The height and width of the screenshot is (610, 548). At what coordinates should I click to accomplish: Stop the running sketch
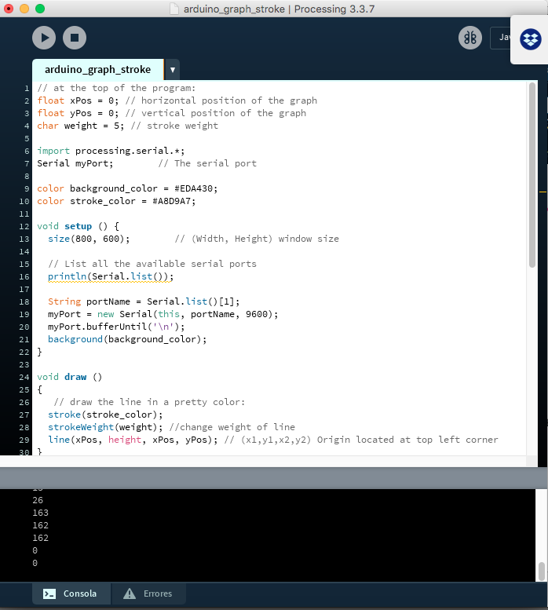coord(75,38)
